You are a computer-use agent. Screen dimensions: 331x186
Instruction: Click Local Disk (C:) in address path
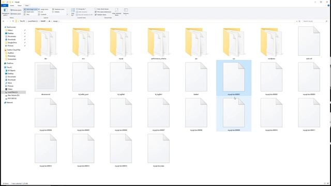33,21
